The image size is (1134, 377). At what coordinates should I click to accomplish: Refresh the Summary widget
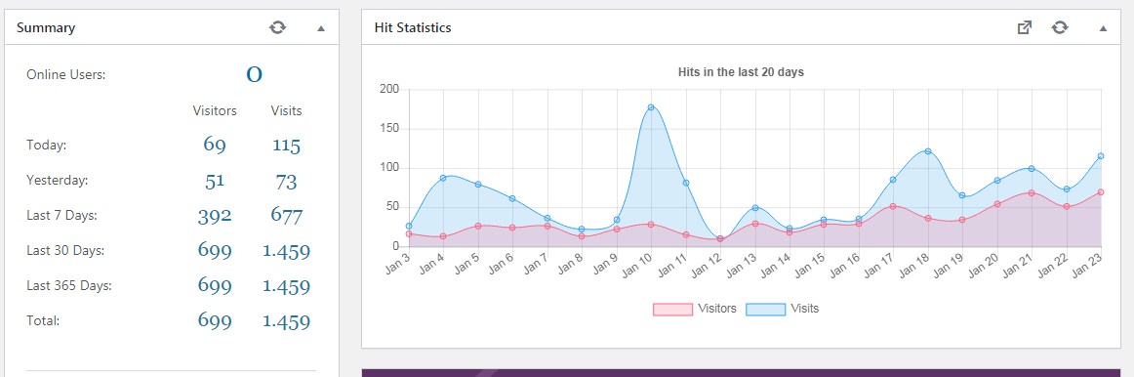(x=278, y=27)
